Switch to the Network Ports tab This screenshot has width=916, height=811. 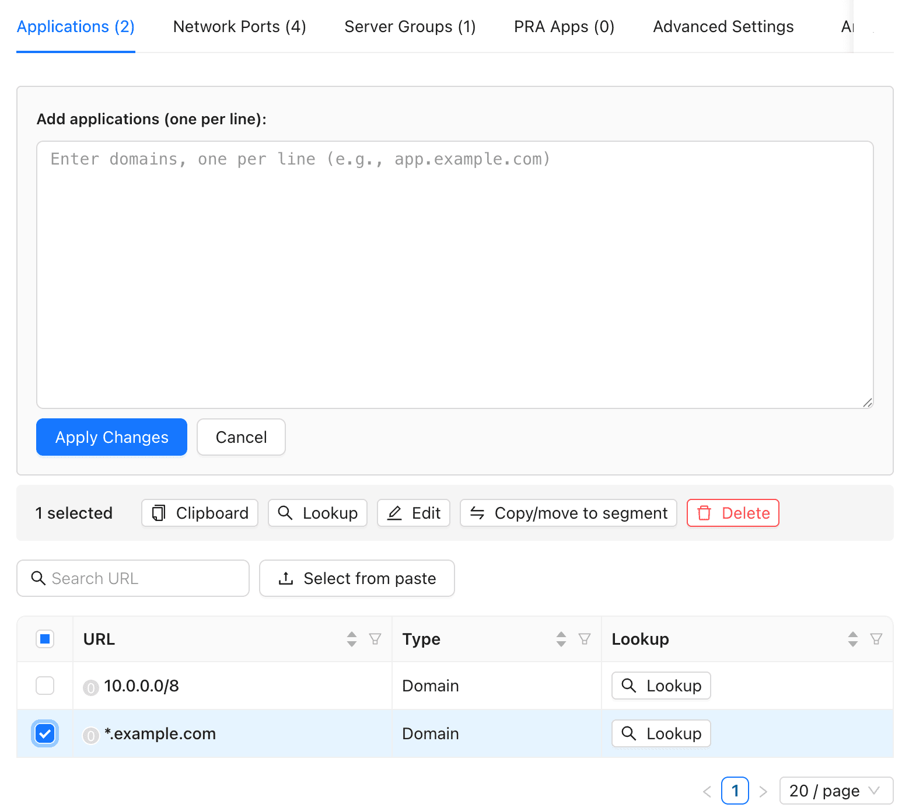coord(239,27)
